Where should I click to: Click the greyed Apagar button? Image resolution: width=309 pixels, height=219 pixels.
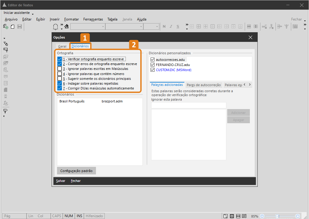pos(238,120)
